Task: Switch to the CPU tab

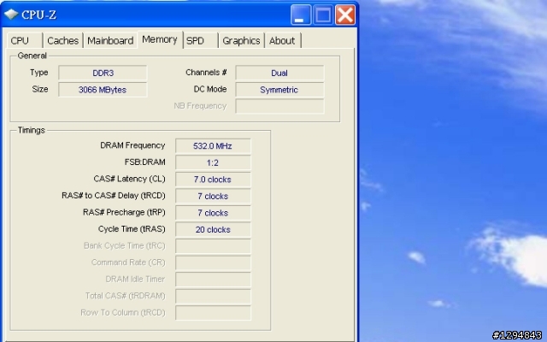Action: [25, 40]
